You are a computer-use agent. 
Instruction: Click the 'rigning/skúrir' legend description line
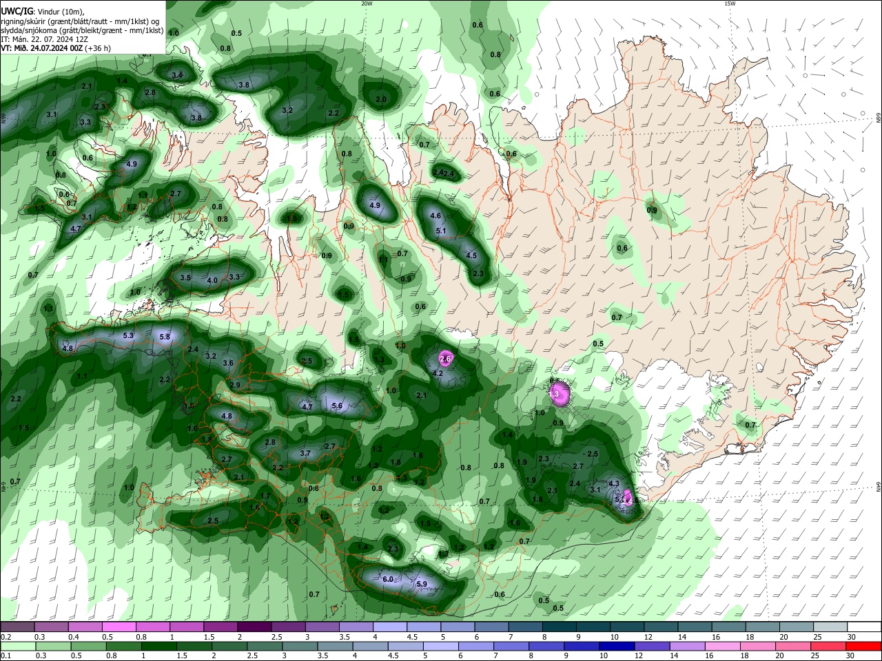81,21
